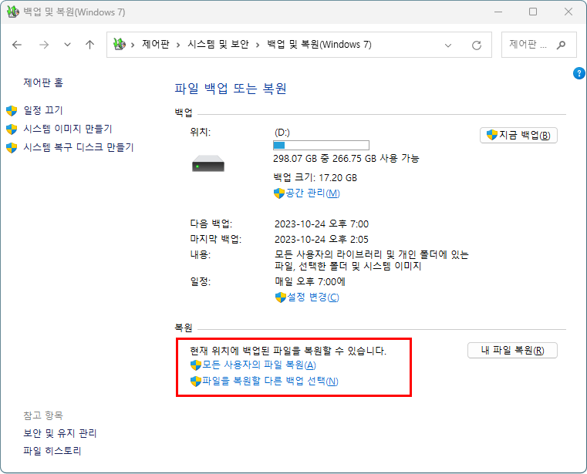Click shield icon next to 일정 끄기
Screen dimensions: 587x474
12,111
